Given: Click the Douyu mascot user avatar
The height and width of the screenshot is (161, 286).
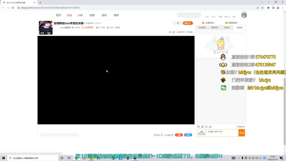Looking at the screenshot, I should (x=244, y=15).
